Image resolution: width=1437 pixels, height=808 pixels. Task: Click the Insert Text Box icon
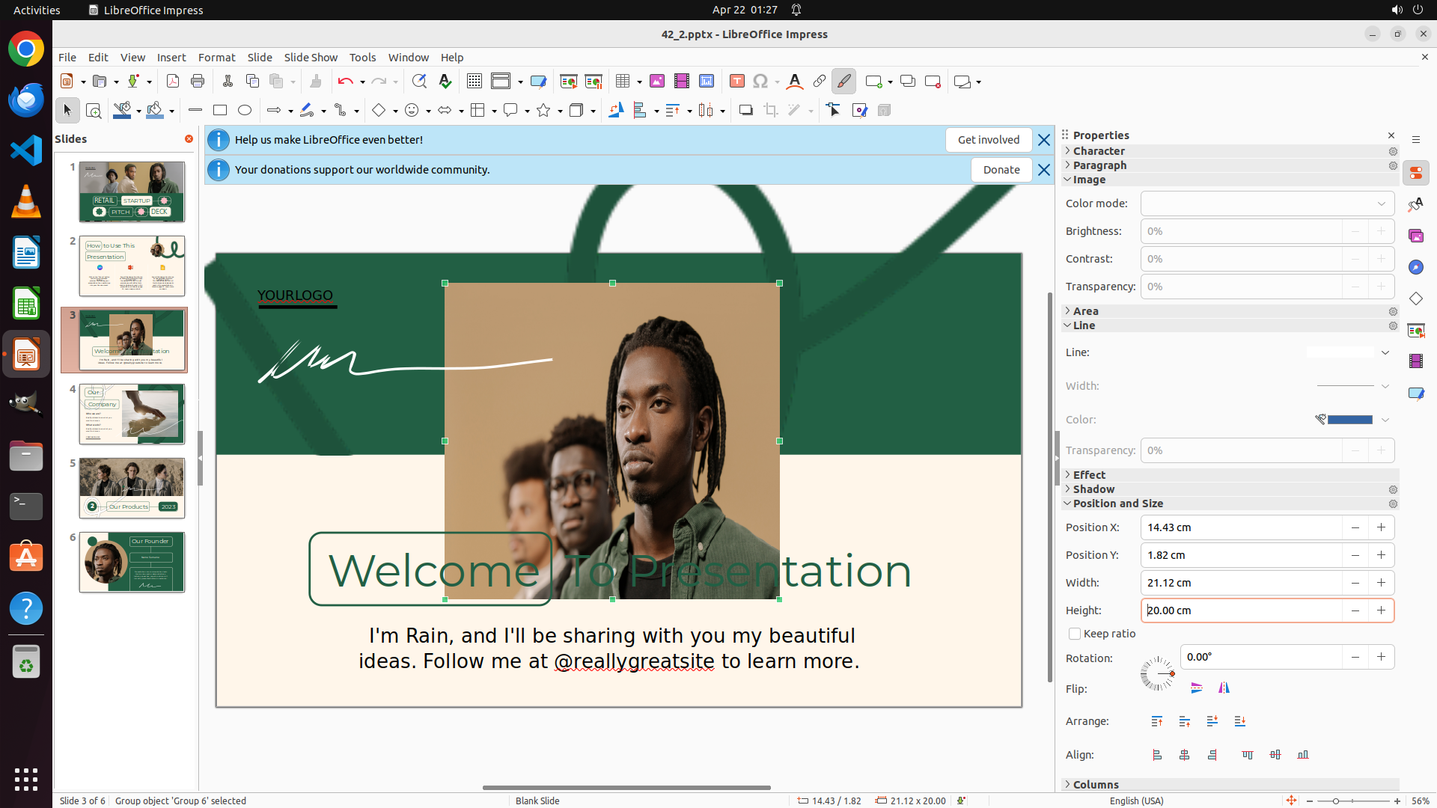736,82
